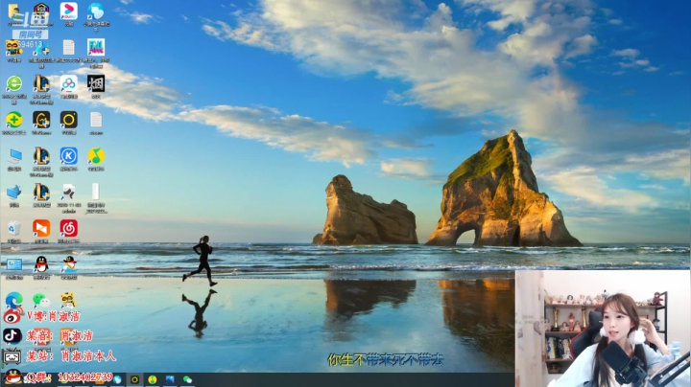Open the WeChat desktop shortcut

click(x=41, y=301)
